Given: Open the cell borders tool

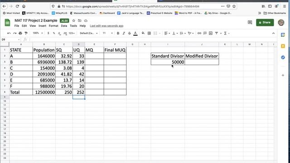Looking at the screenshot, I should coord(149,33).
